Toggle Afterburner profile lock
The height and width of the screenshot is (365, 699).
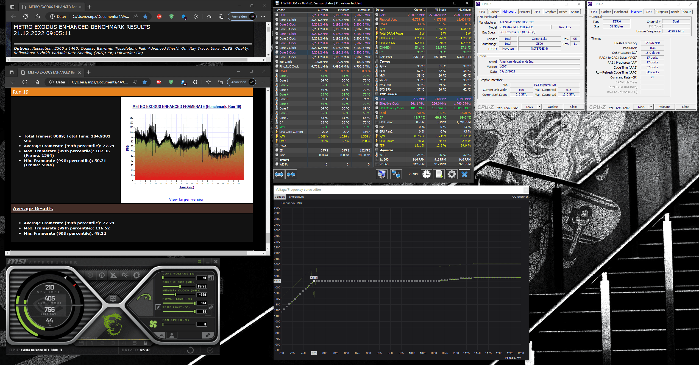coord(145,343)
